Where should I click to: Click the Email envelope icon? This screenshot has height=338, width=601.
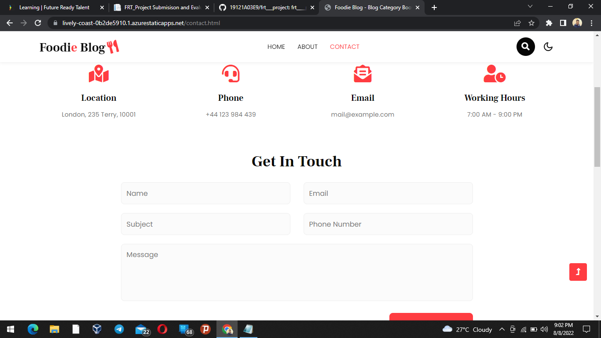tap(363, 74)
